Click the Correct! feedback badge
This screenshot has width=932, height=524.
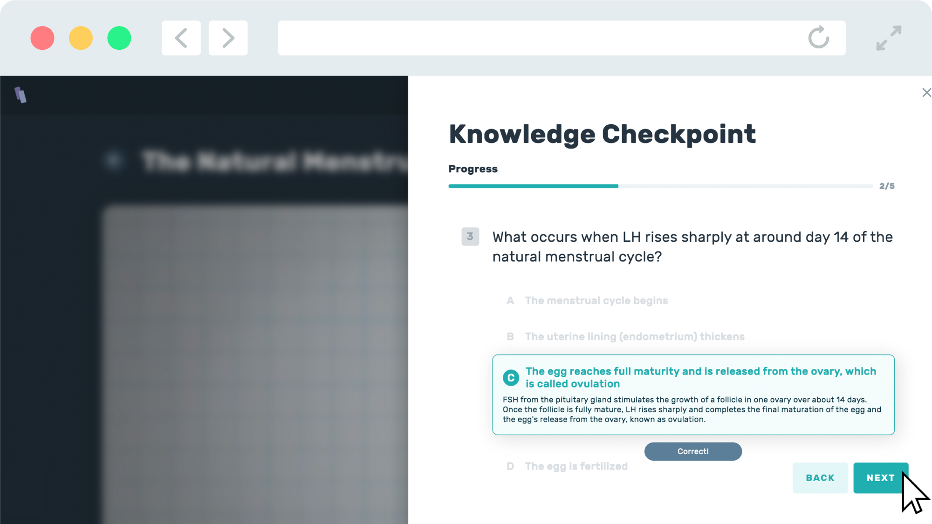(x=693, y=451)
